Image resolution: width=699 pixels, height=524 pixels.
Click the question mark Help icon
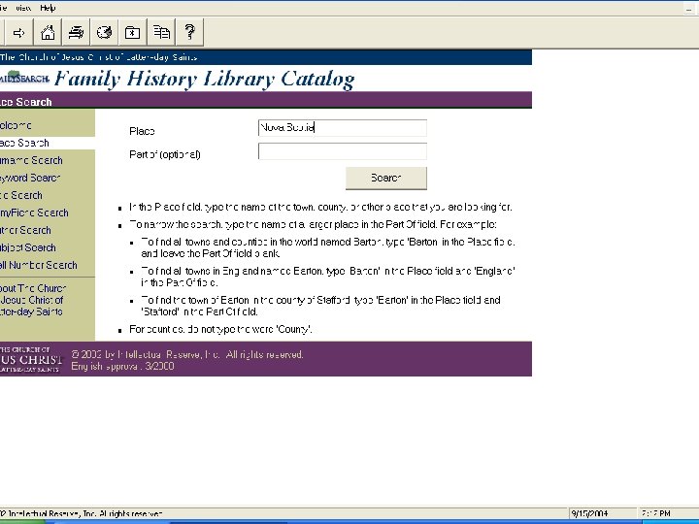pos(189,33)
